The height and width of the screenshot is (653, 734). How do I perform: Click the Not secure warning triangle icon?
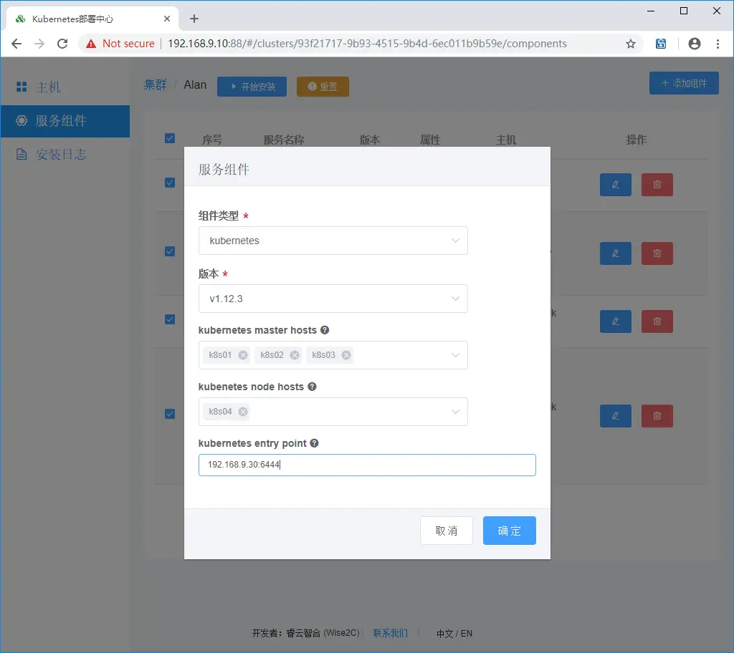pyautogui.click(x=91, y=44)
